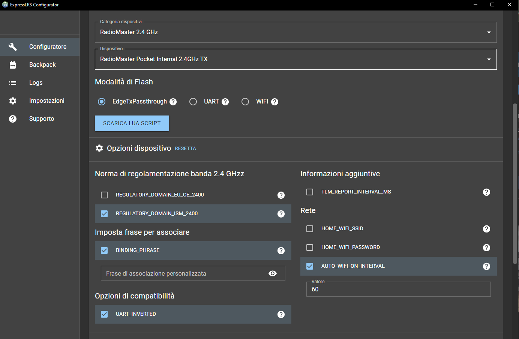This screenshot has height=339, width=519.
Task: Uncheck the UART_INVERTED checkbox
Action: click(x=104, y=314)
